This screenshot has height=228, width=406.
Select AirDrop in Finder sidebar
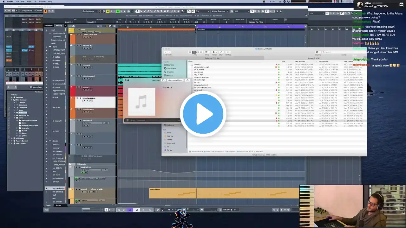click(170, 75)
